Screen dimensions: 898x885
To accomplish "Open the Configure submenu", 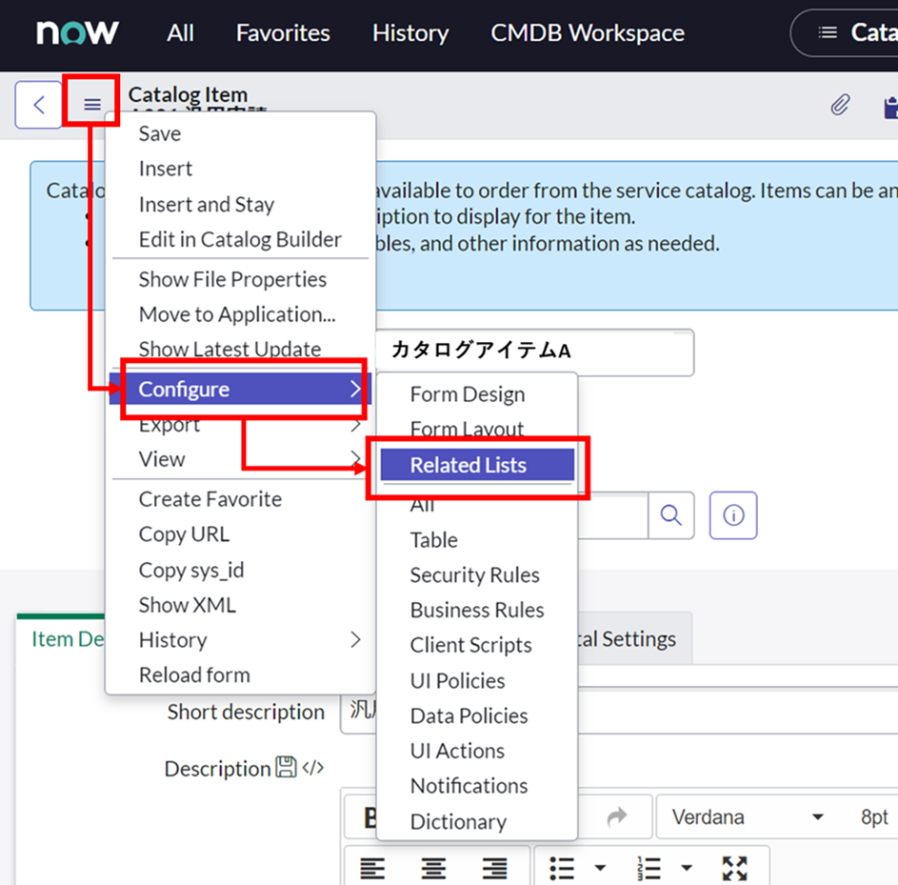I will coord(241,389).
